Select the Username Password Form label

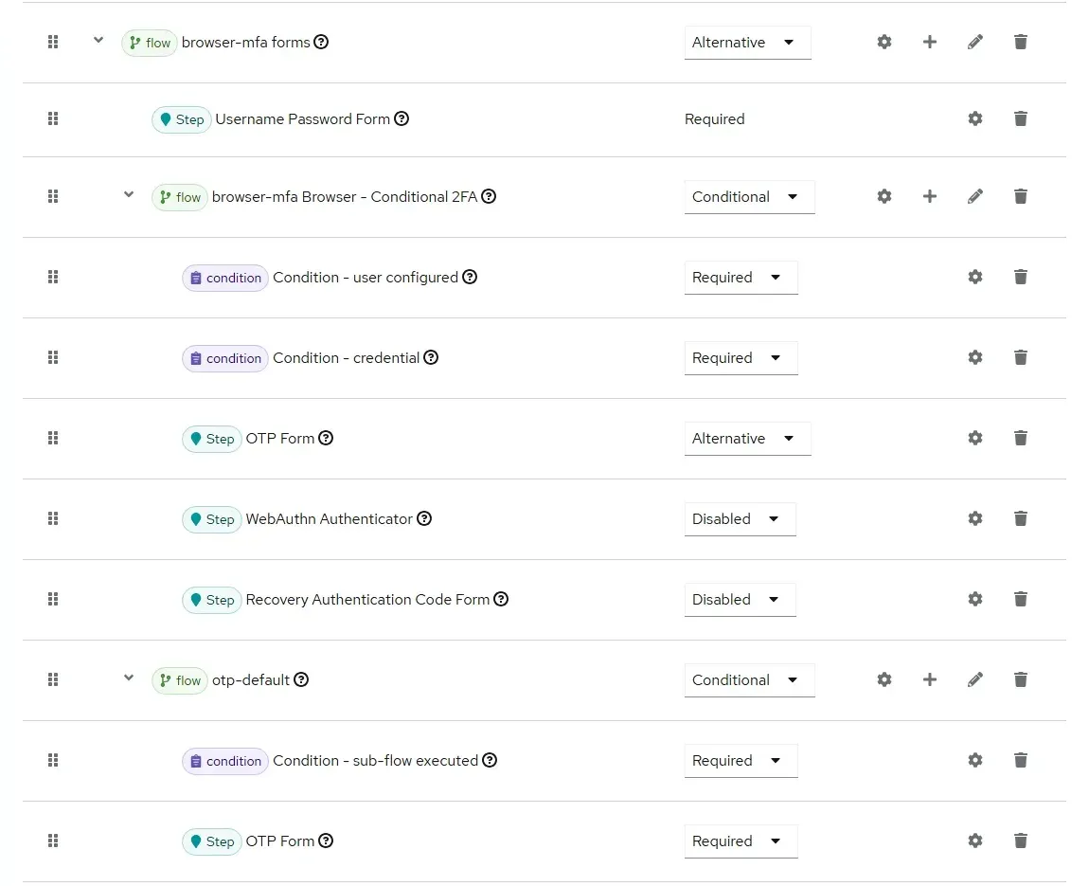coord(303,118)
